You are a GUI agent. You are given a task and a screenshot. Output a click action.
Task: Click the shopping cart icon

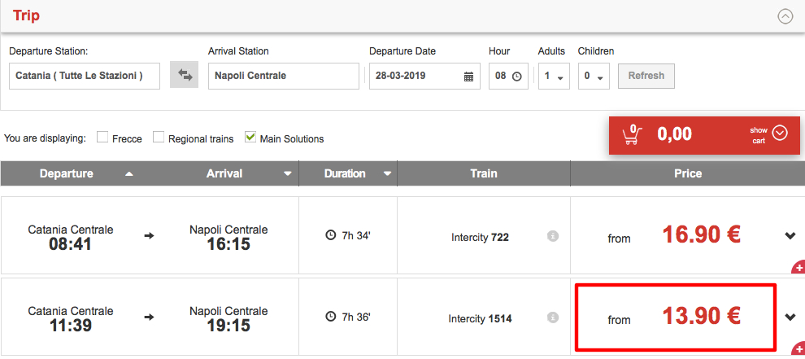tap(631, 134)
